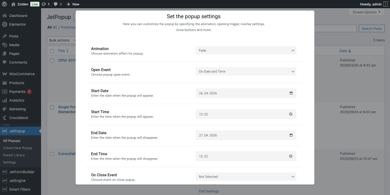The width and height of the screenshot is (390, 195).
Task: Click the End Time input field
Action: click(246, 156)
